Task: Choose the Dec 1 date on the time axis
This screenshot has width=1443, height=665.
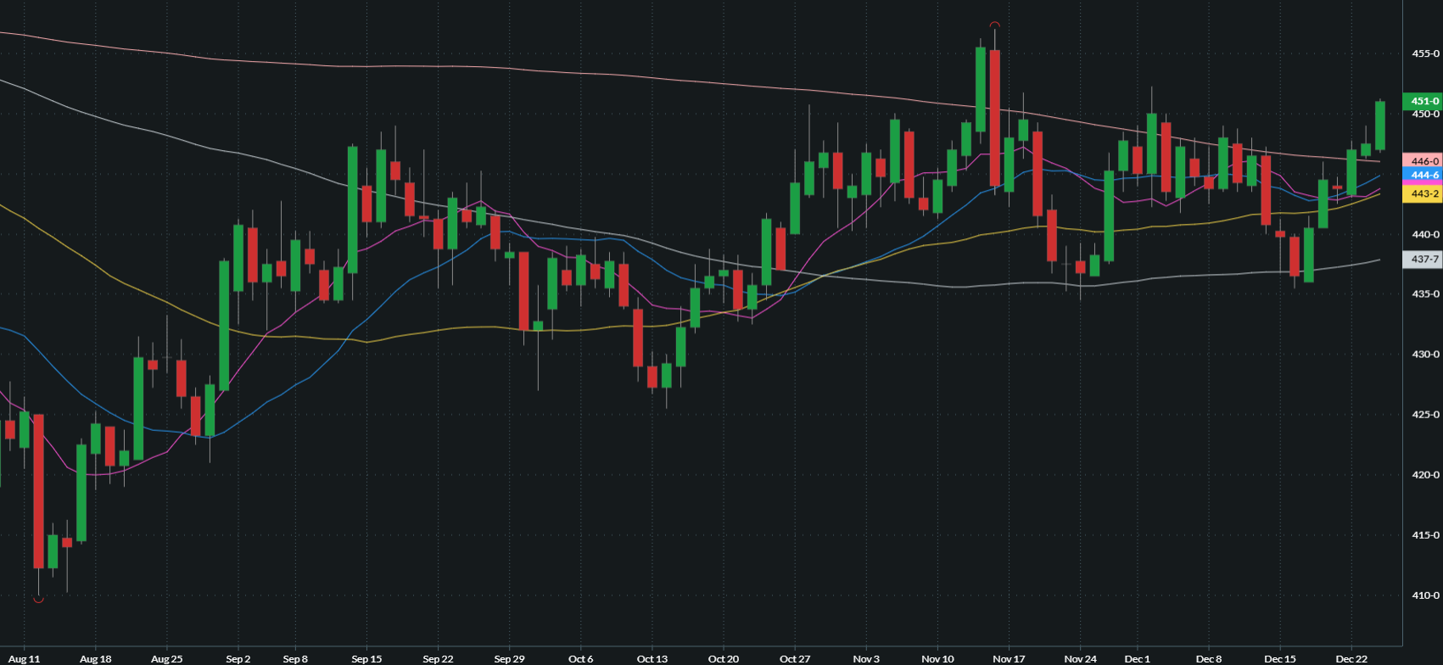Action: [x=1137, y=659]
